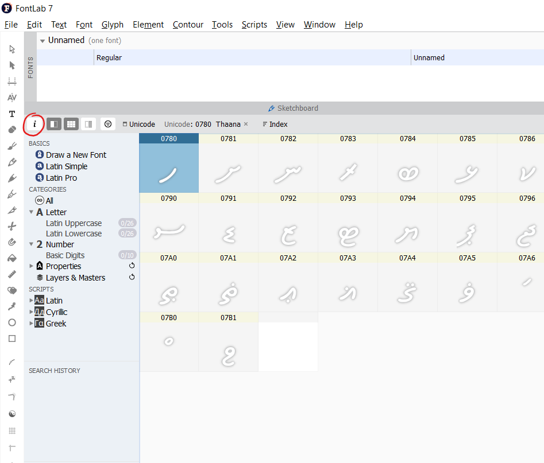
Task: Select the Text (T) tool
Action: pos(12,114)
